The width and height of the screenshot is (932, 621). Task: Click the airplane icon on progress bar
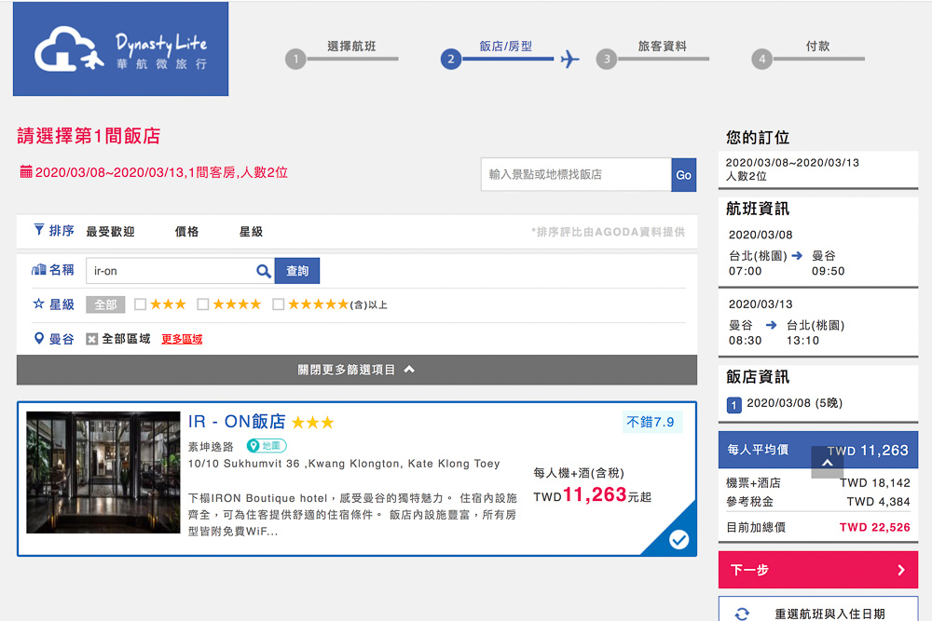569,59
